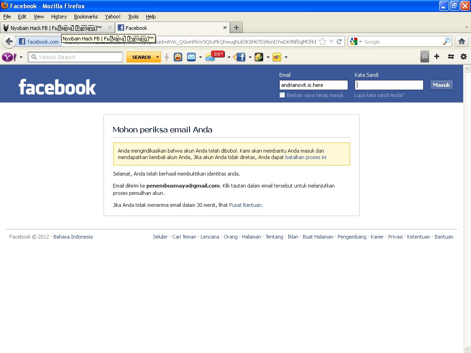
Task: Open the list all tabs dropdown arrow
Action: (x=466, y=27)
